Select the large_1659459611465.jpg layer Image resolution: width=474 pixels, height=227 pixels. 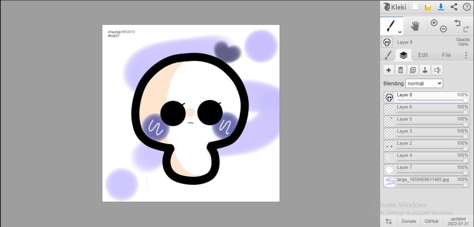426,182
